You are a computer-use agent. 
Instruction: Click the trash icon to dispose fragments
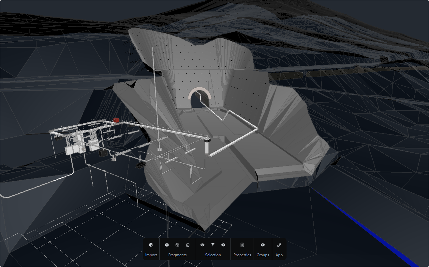pos(188,245)
